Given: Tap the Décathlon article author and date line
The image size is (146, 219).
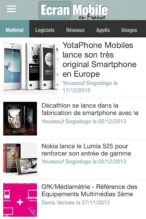Looking at the screenshot, I should pyautogui.click(x=84, y=121).
